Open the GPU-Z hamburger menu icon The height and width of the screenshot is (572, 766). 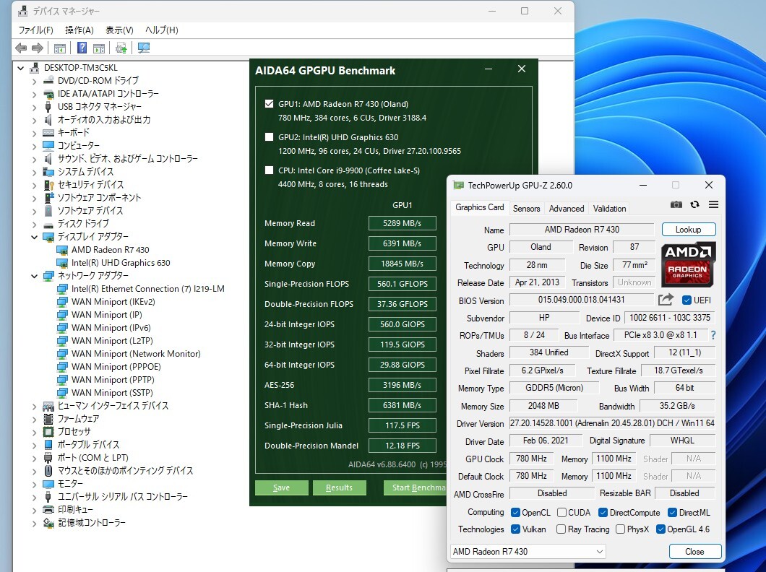(714, 204)
